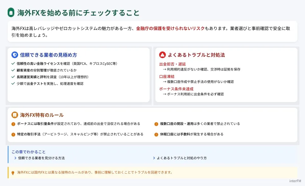Viewport: 305px width, 186px height.
Task: Click the orange alert icon beside ボーナスには取引量条件
Action: pyautogui.click(x=13, y=124)
